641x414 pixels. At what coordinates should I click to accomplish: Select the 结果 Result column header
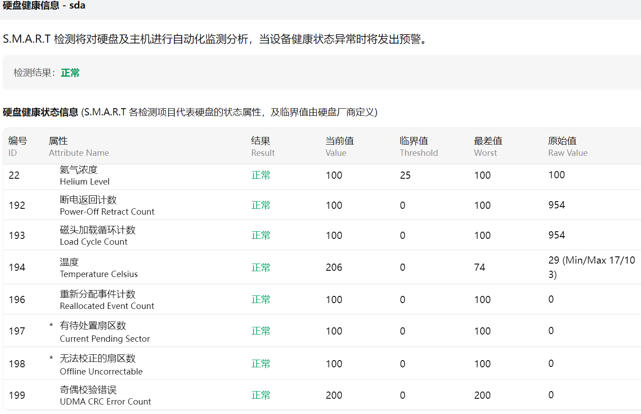point(263,146)
